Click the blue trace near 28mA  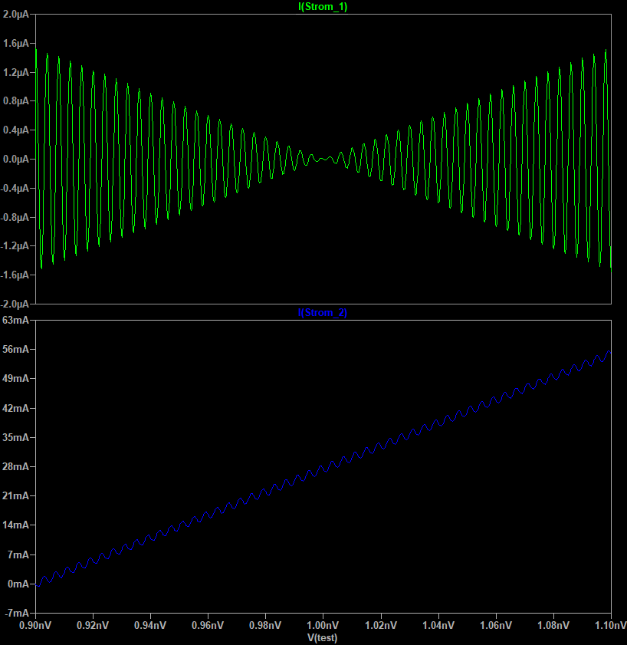click(x=326, y=467)
